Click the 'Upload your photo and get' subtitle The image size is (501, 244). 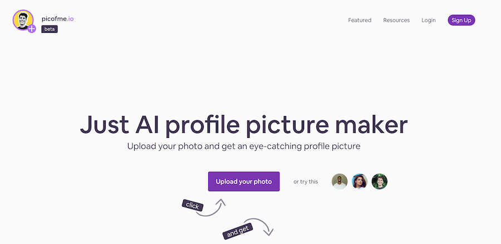tap(244, 146)
